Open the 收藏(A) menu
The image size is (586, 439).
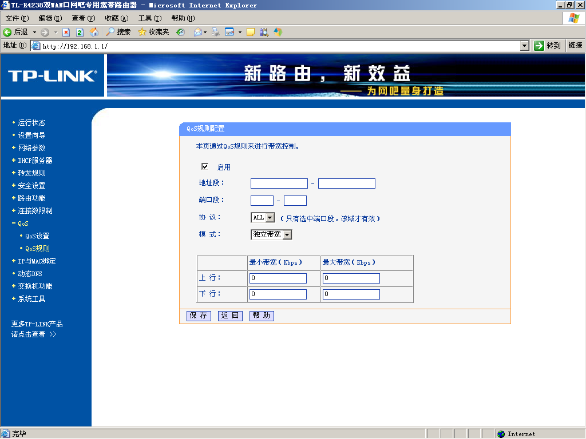pos(117,18)
